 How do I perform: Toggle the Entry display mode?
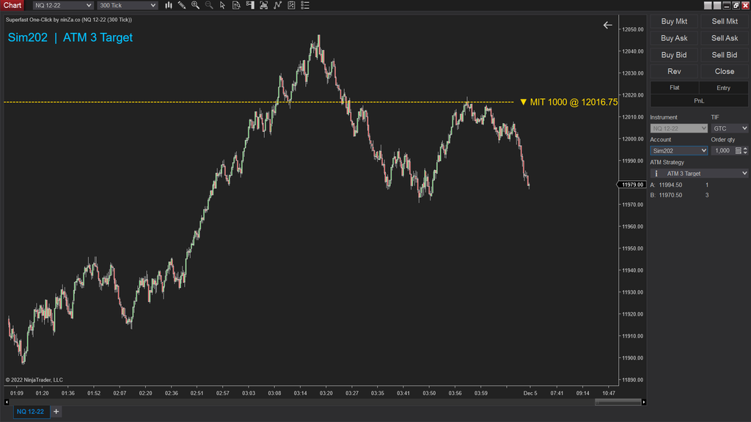(724, 87)
